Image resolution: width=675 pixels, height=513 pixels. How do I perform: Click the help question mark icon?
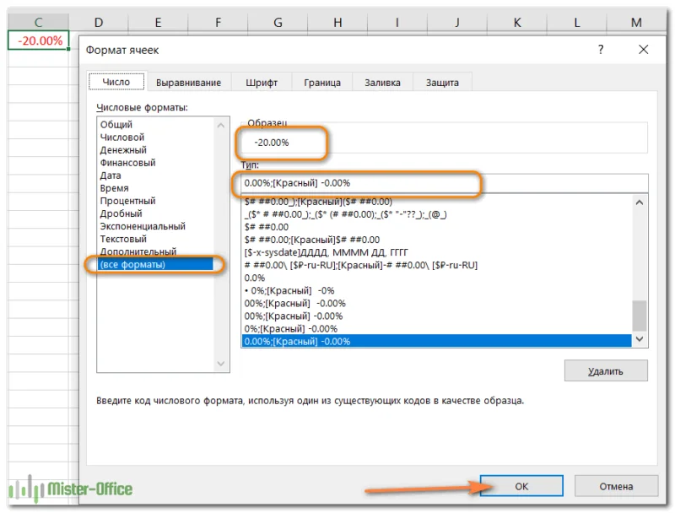click(x=601, y=50)
